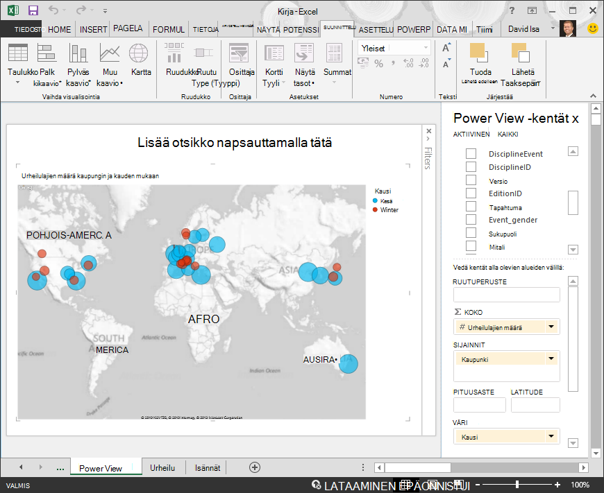604x493 pixels.
Task: Click the Ruutu Type tile type icon
Action: [203, 53]
